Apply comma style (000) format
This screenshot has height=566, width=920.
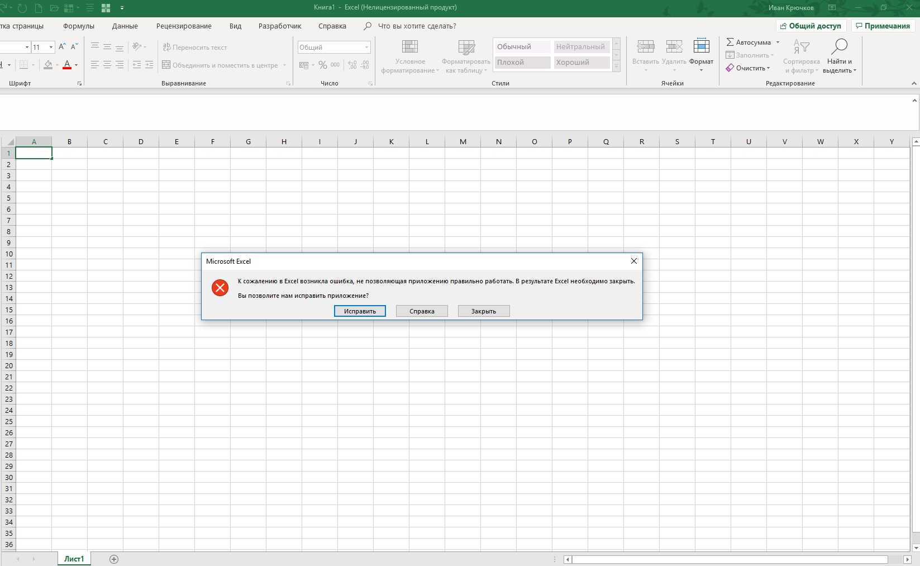335,65
